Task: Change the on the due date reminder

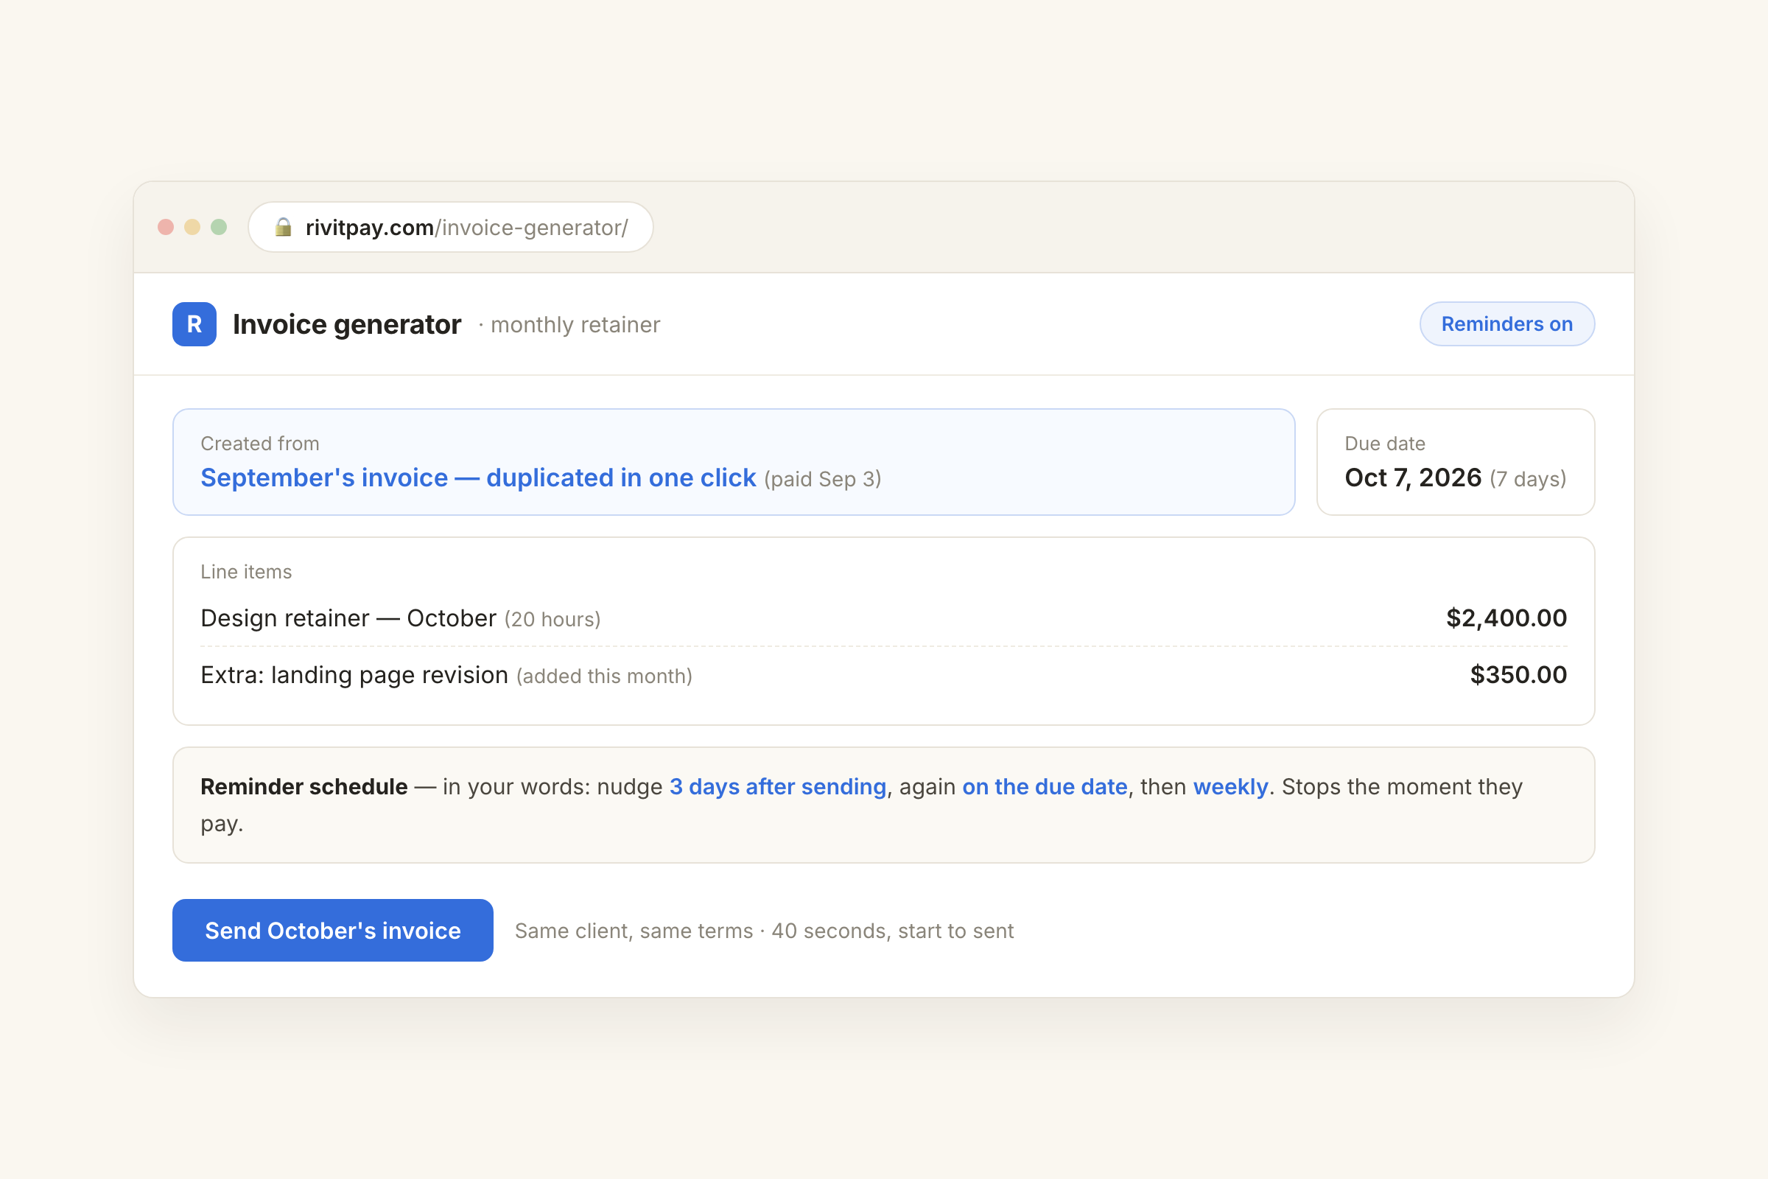Action: (1045, 786)
